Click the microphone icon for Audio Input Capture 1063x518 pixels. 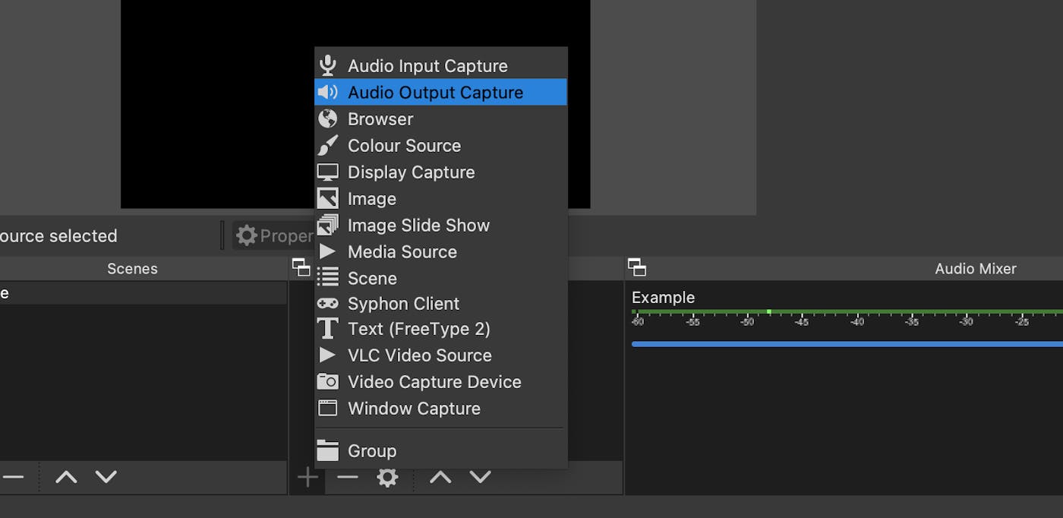pos(327,66)
